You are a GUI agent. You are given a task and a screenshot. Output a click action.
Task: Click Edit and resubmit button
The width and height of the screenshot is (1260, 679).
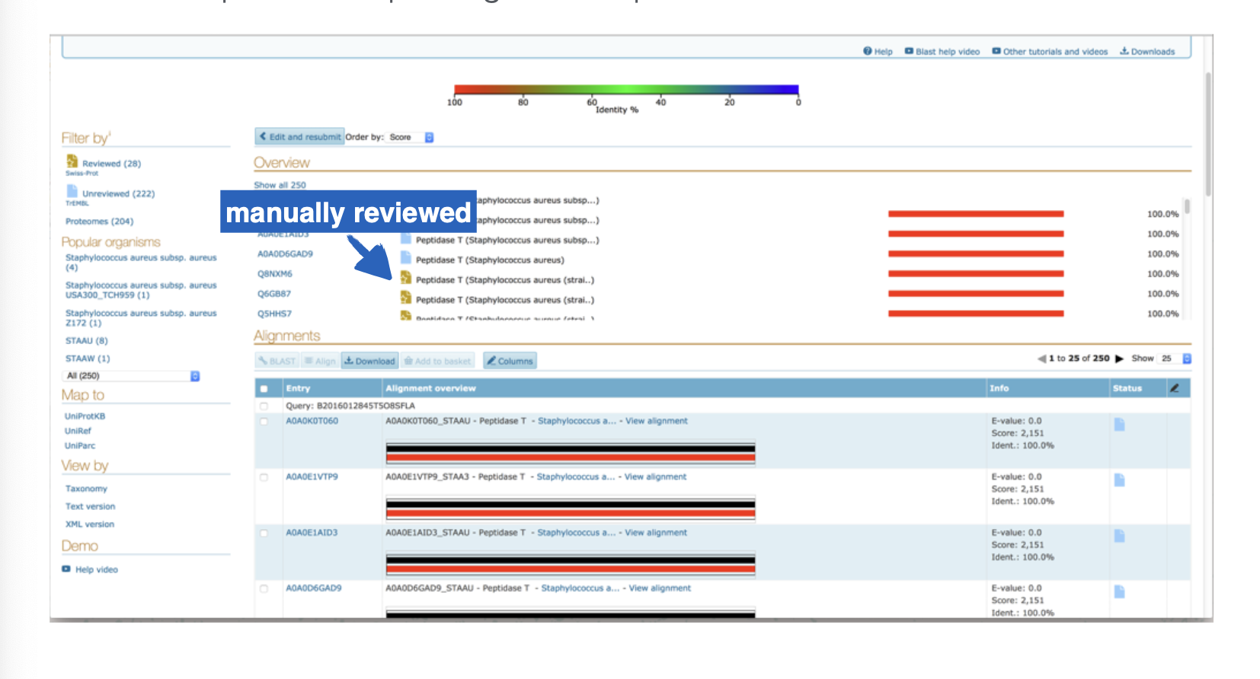click(x=299, y=137)
